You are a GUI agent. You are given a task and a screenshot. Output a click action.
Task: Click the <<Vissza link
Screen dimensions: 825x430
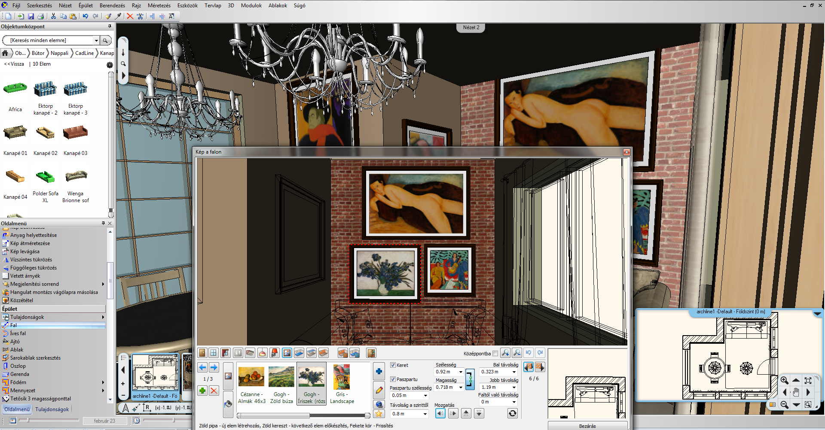point(14,64)
